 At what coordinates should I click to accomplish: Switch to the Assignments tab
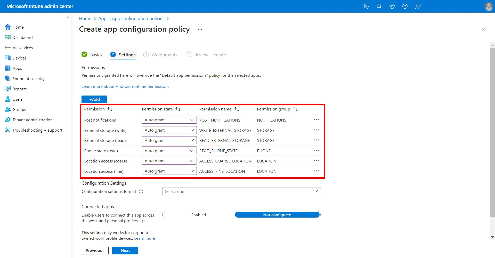click(x=165, y=55)
